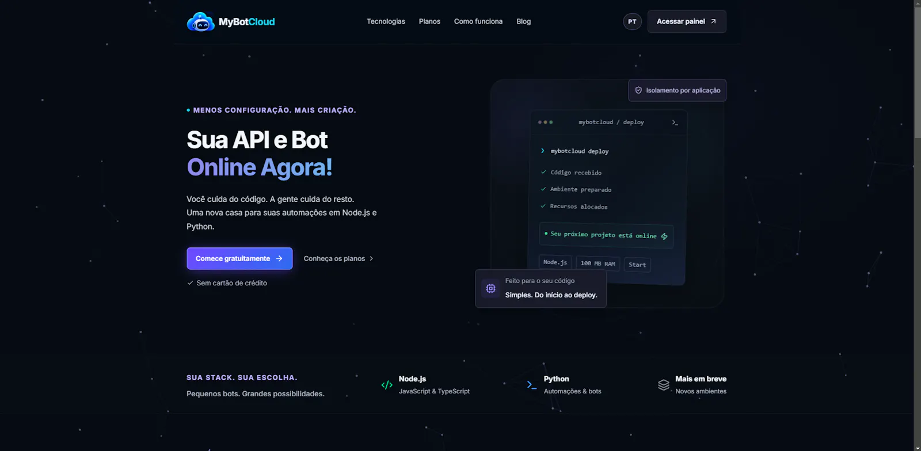Click the Novos ambientes caption
The width and height of the screenshot is (921, 451).
[701, 391]
